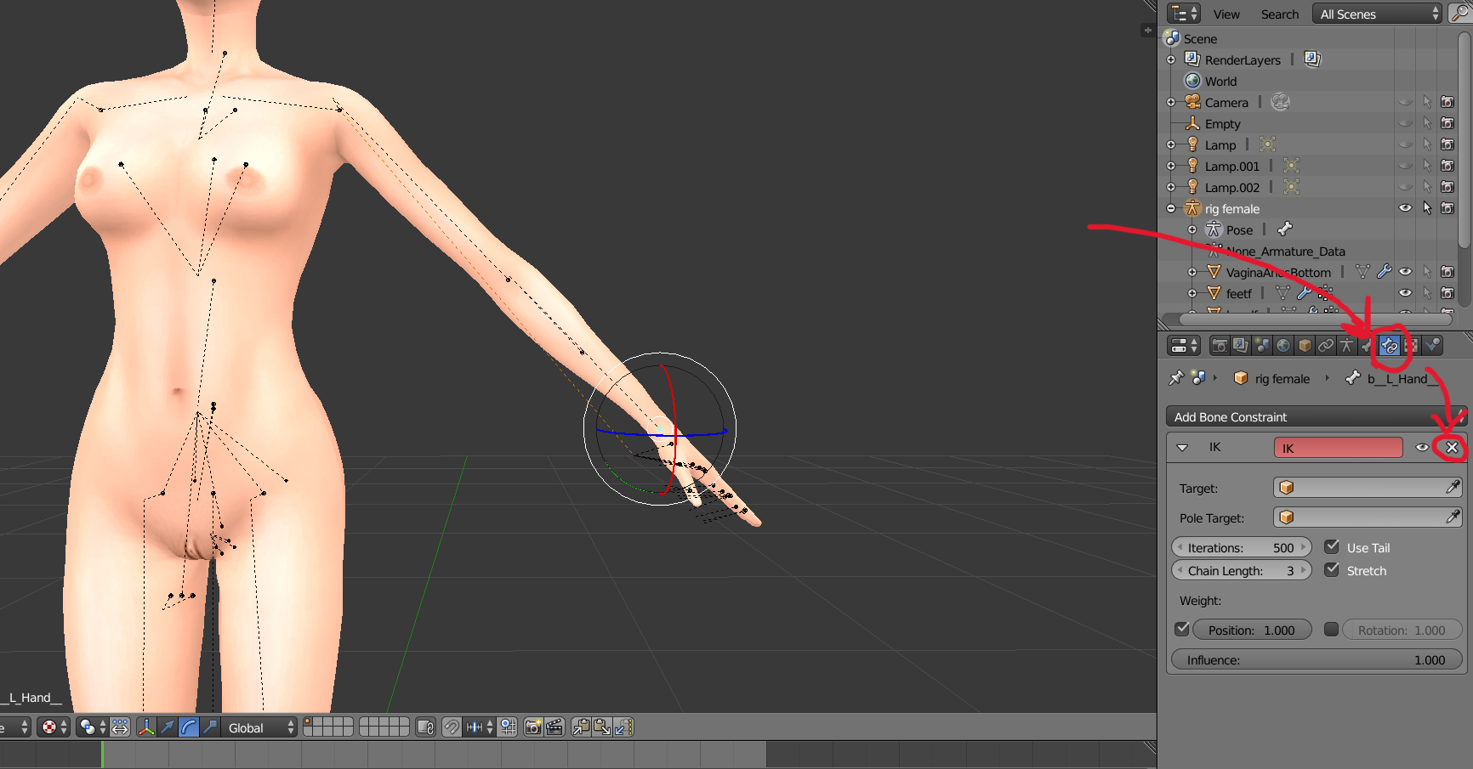Expand the RenderLayers item in outliner
Screen dimensions: 1473x769
click(x=1171, y=59)
